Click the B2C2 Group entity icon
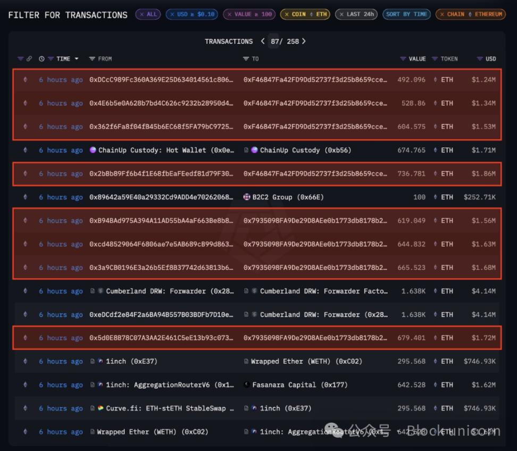The width and height of the screenshot is (517, 451). (x=247, y=197)
